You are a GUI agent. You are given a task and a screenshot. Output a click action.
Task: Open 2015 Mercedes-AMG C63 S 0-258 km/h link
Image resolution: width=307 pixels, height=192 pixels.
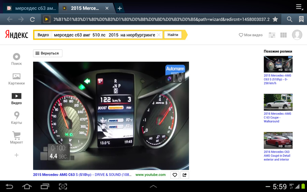pos(277,79)
